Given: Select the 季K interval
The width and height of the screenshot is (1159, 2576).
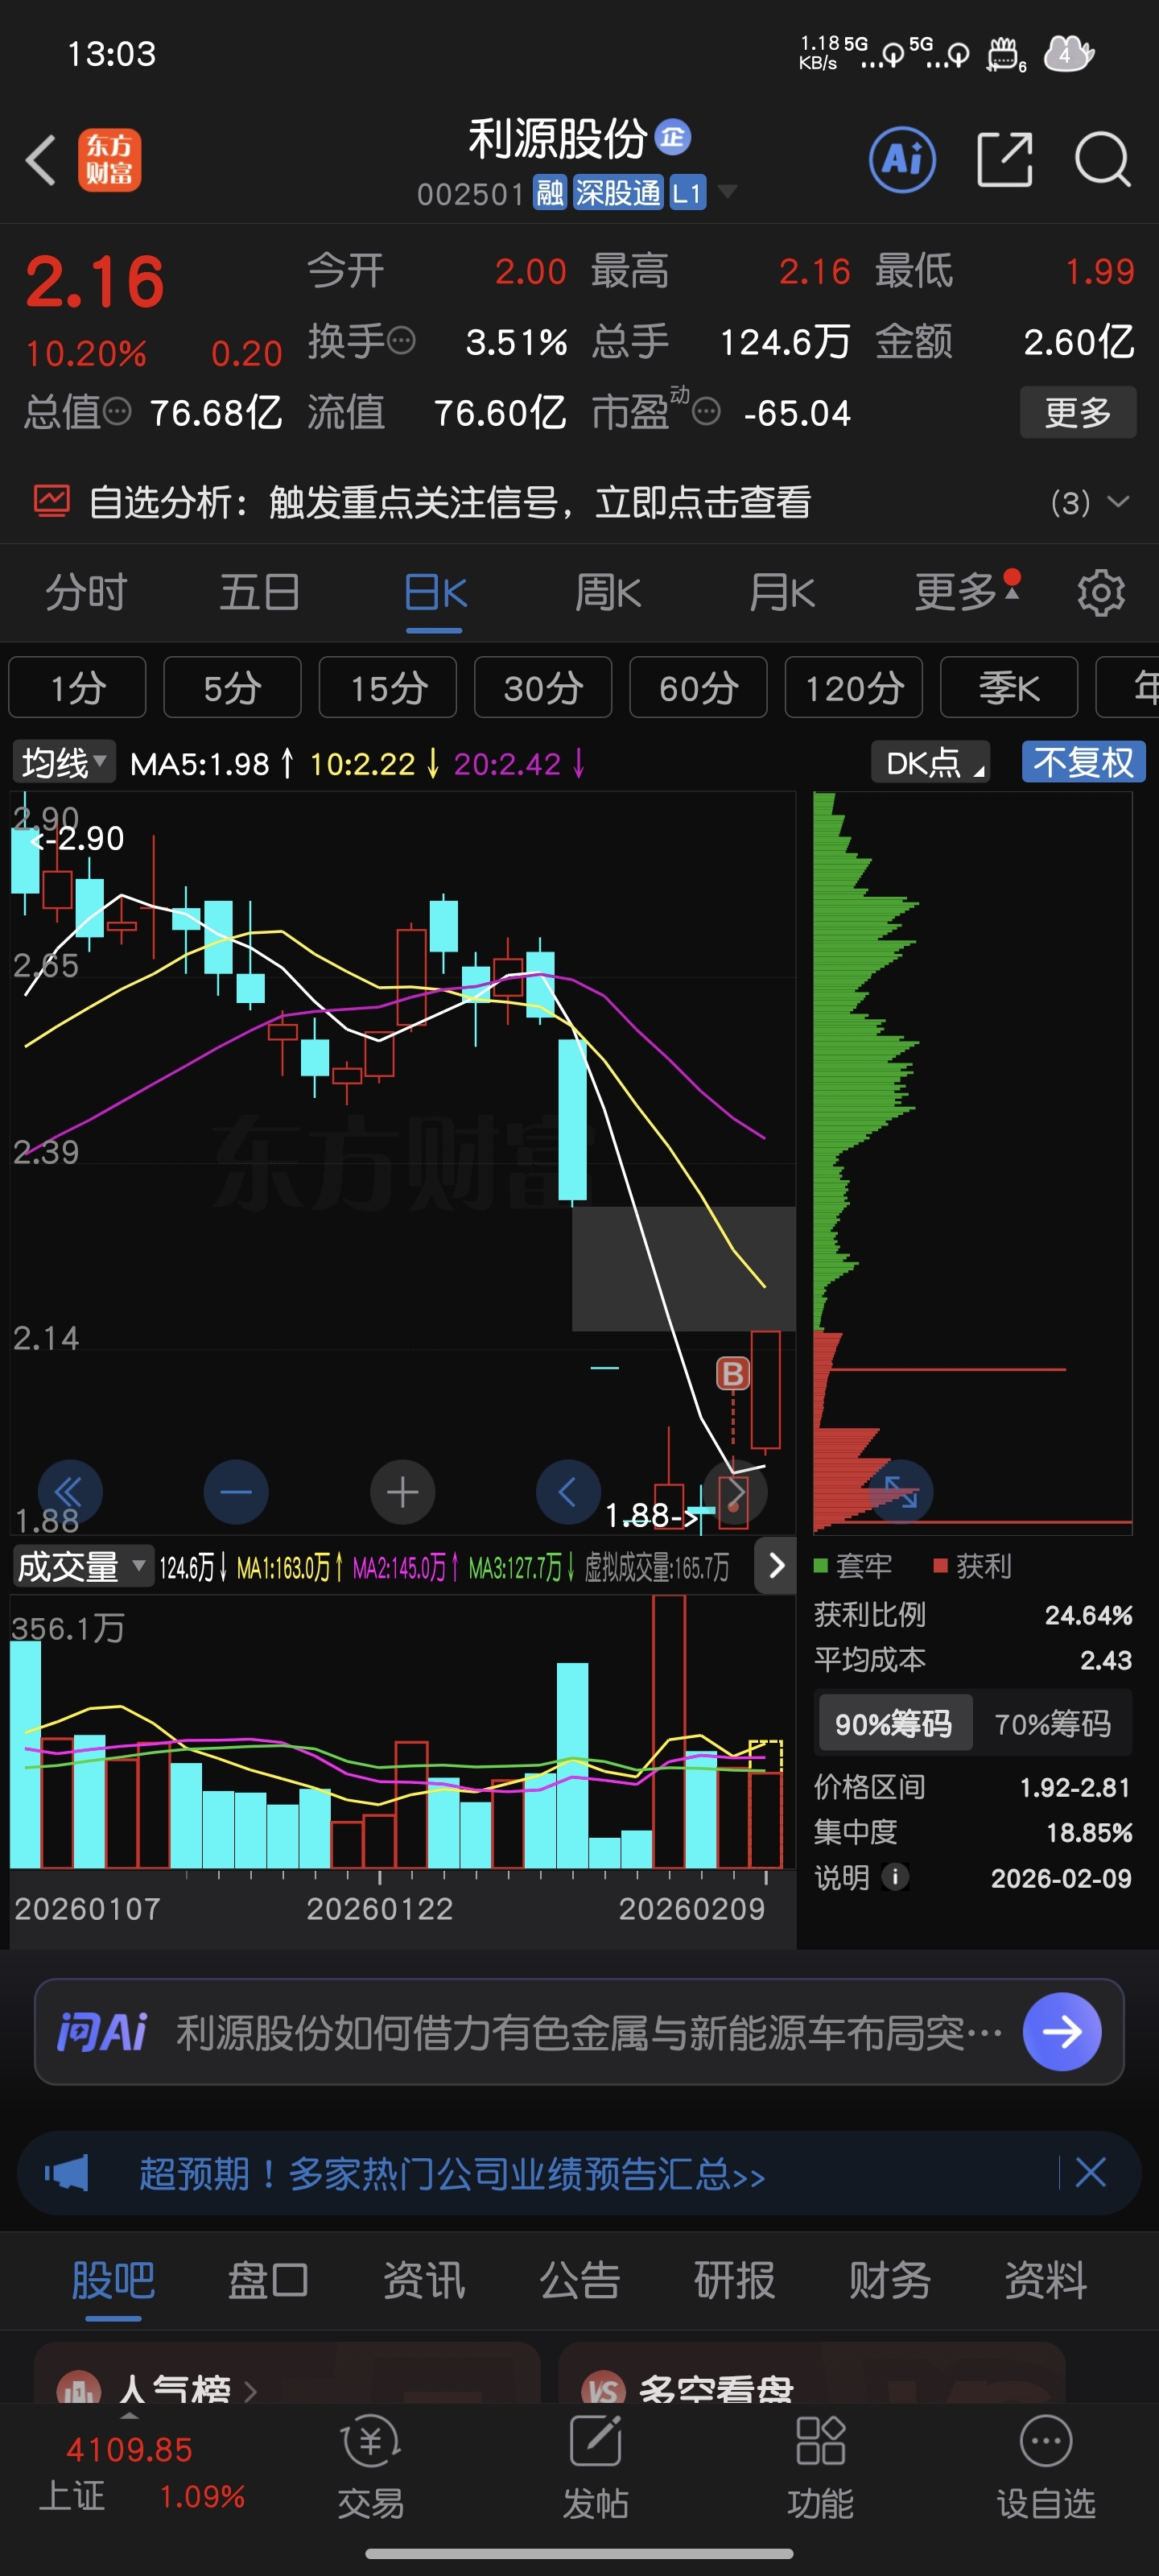Looking at the screenshot, I should point(1009,687).
